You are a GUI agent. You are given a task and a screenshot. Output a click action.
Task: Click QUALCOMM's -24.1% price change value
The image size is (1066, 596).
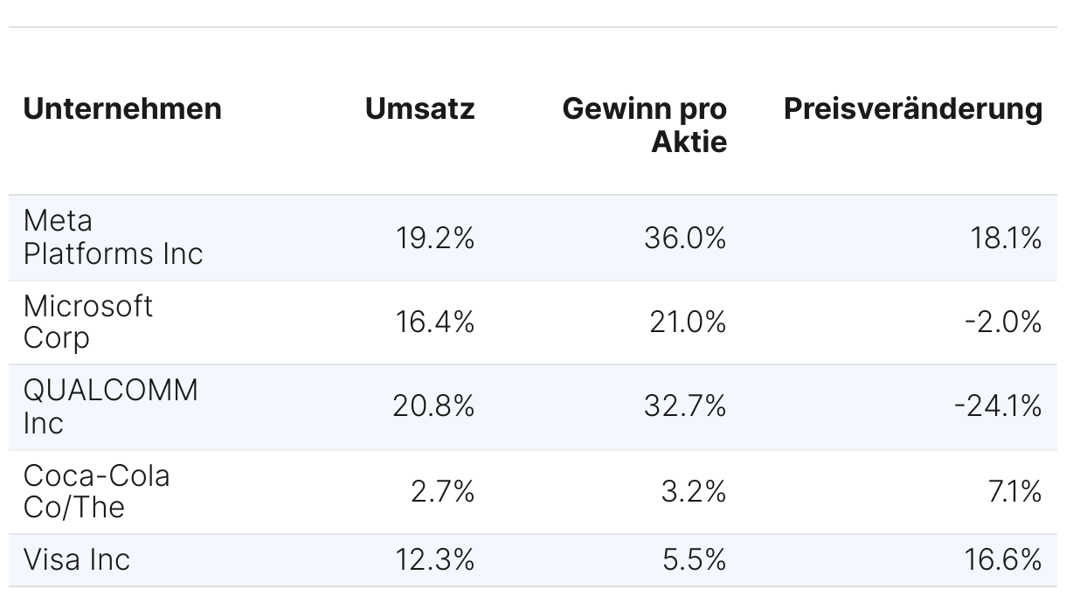997,407
